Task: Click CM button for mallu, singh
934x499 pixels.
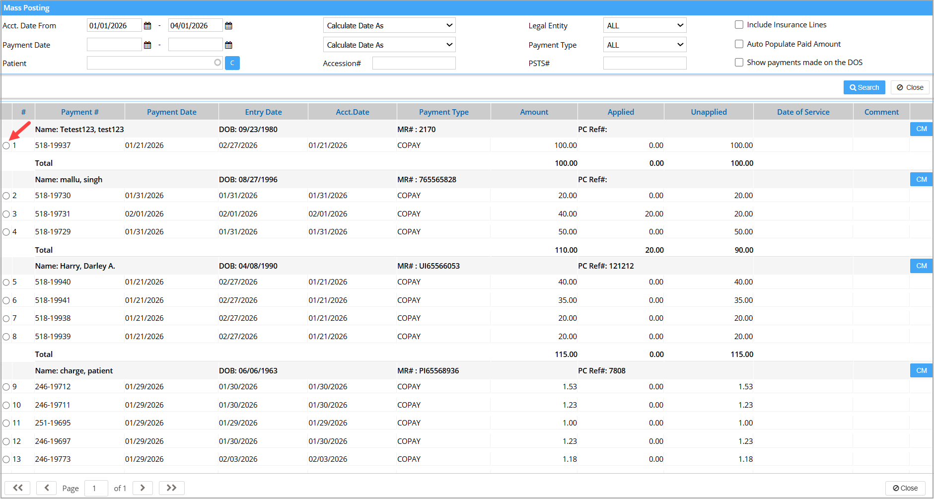Action: tap(921, 179)
